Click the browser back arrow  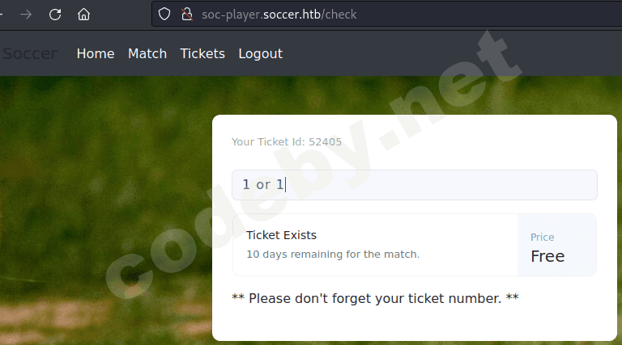click(3, 15)
